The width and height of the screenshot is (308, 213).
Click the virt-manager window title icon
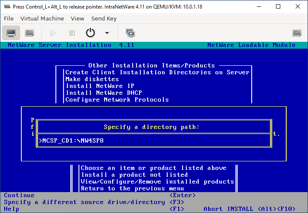tap(7, 6)
